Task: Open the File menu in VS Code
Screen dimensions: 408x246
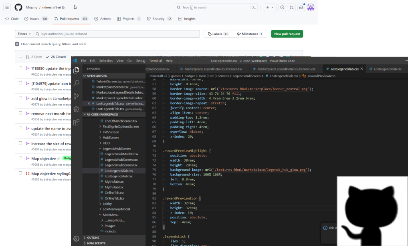Action: coord(83,61)
